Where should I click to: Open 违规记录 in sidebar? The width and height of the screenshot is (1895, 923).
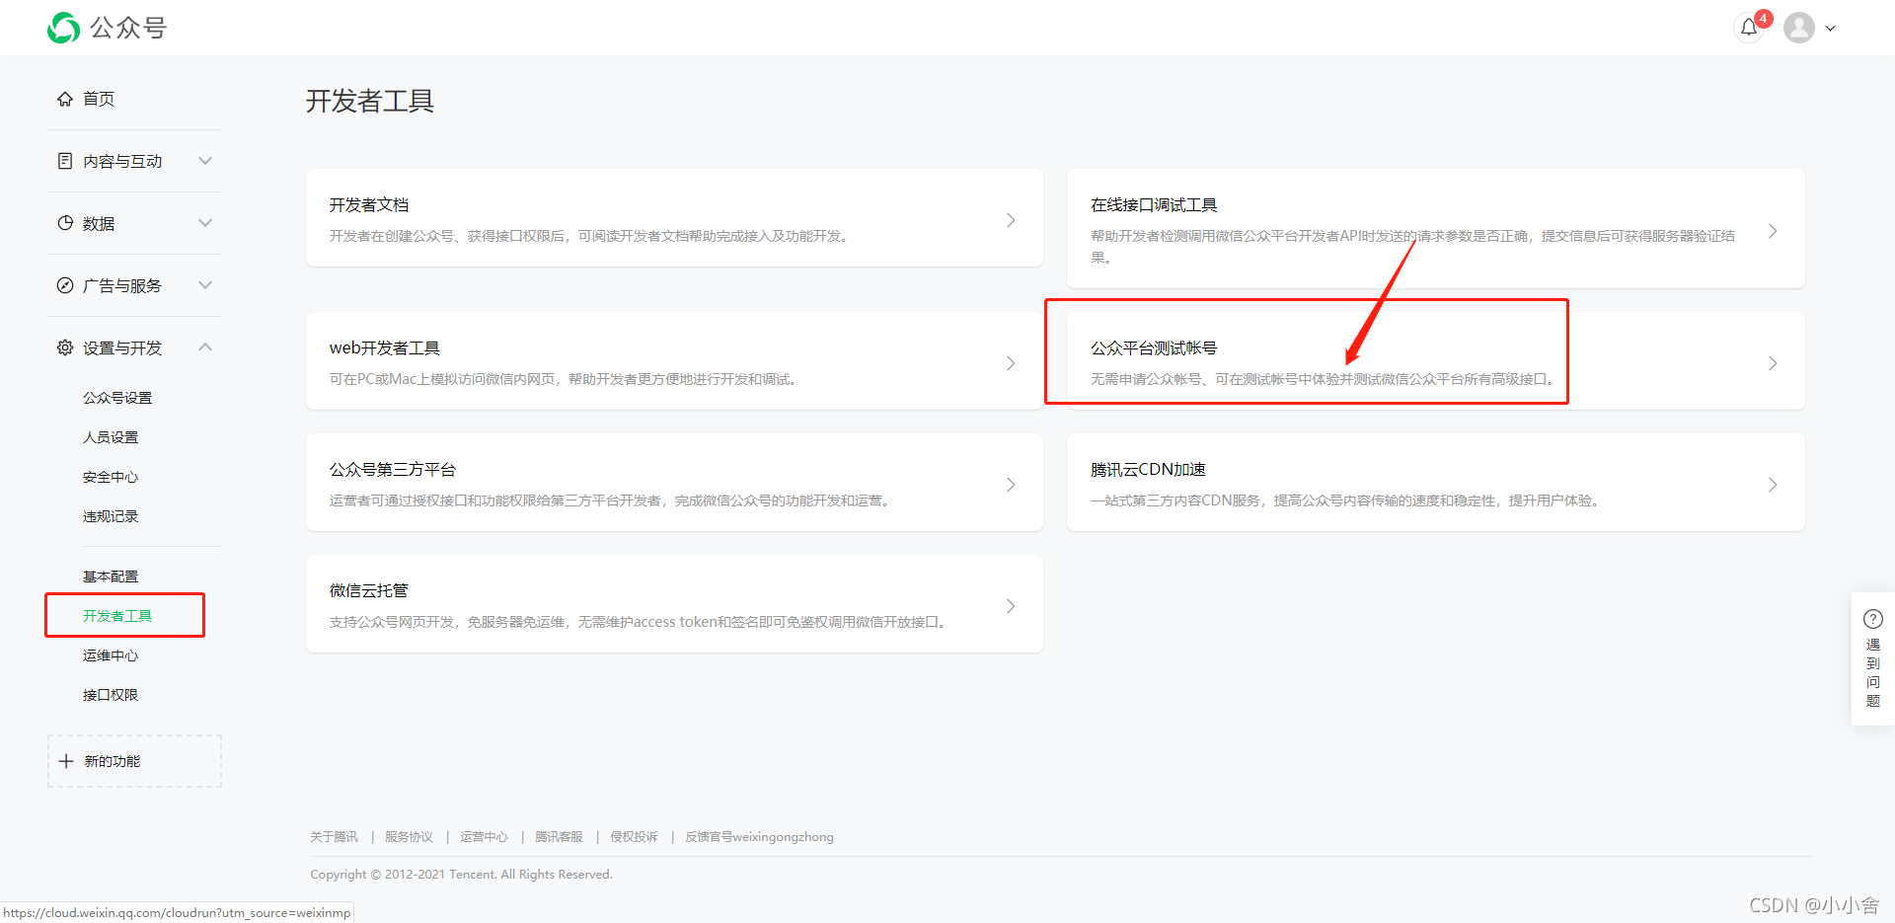point(111,516)
